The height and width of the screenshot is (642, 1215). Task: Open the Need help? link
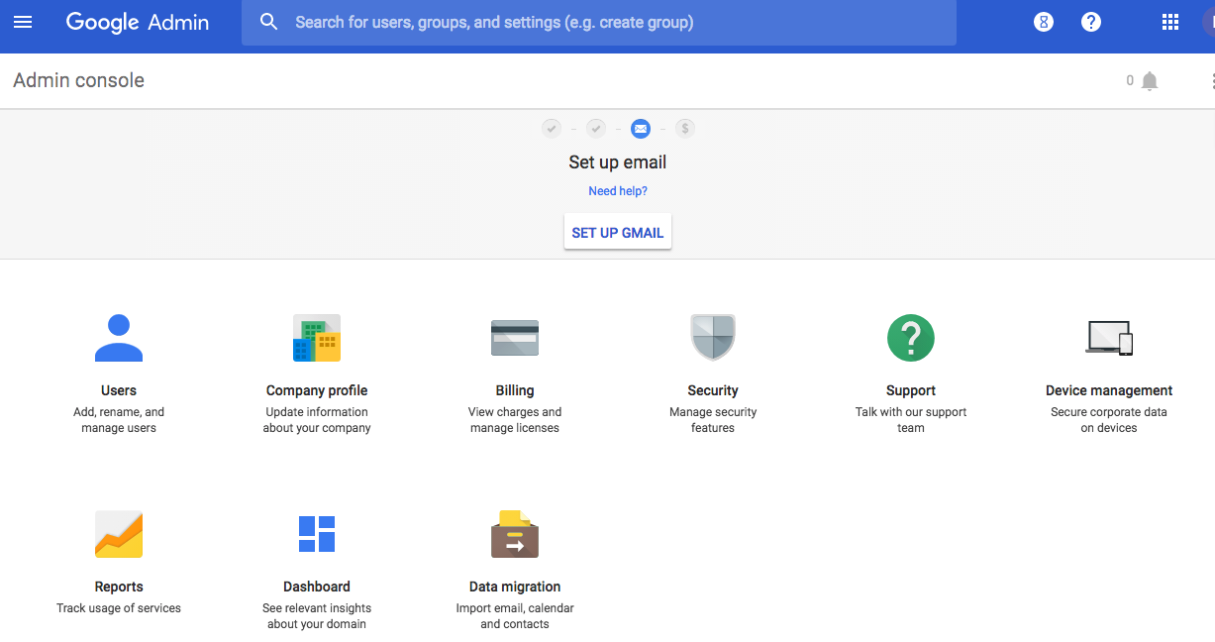tap(618, 191)
